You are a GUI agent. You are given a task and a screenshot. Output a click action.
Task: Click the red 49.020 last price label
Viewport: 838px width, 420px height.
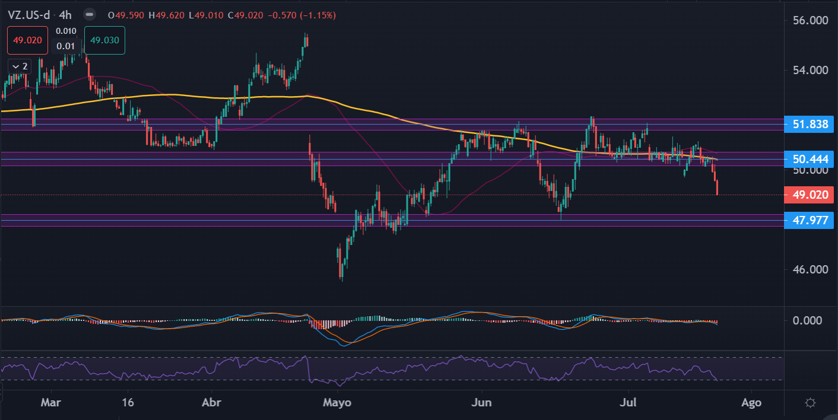pos(810,195)
